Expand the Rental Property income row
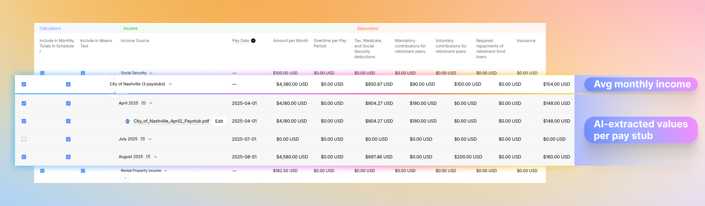This screenshot has width=705, height=206. (166, 171)
